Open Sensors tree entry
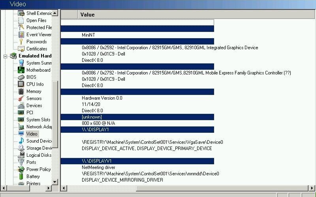The image size is (316, 197). click(34, 98)
